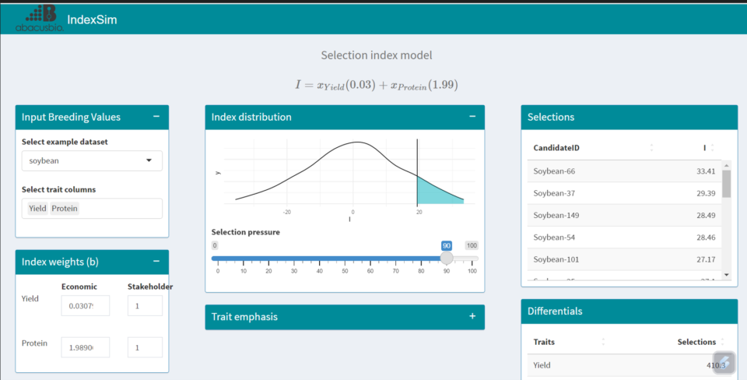
Task: Expand the Trait emphasis panel
Action: click(x=472, y=317)
